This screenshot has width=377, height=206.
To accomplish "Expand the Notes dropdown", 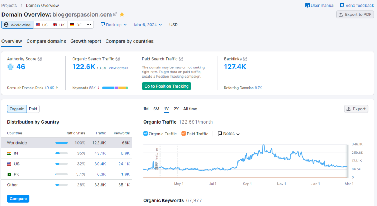I will coord(229,134).
